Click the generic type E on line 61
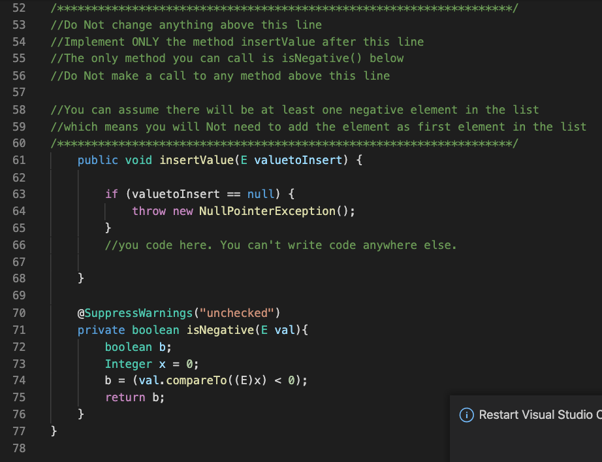Viewport: 602px width, 462px height. 242,160
